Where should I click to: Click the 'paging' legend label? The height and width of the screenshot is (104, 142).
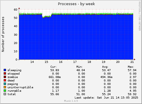13,84
